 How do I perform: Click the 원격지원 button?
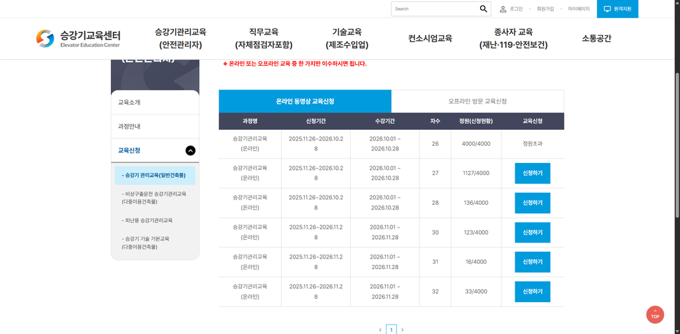pos(618,9)
